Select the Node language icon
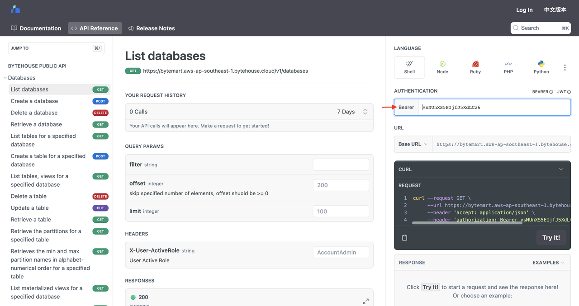The image size is (579, 306). (x=442, y=67)
